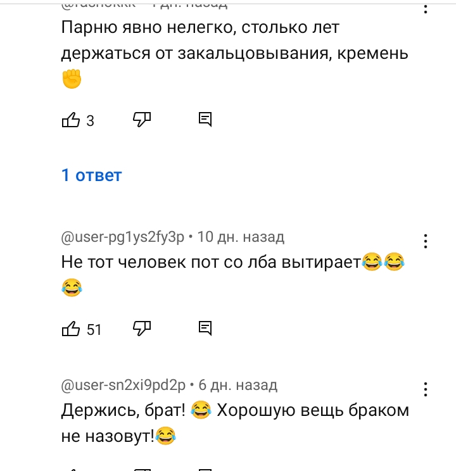Click the raised fist emoji

pos(72,78)
